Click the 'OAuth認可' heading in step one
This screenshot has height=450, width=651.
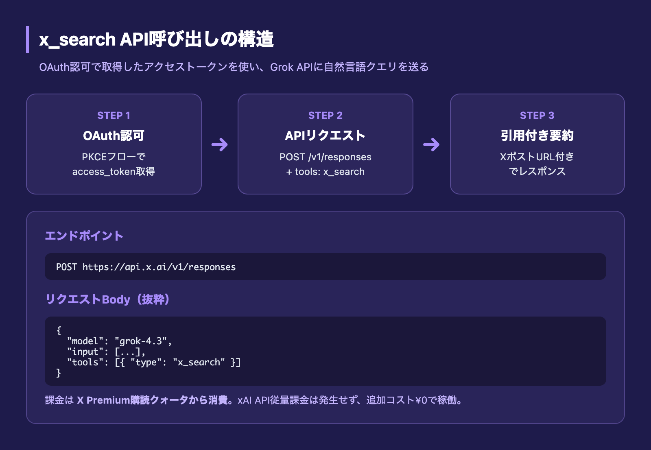click(114, 135)
